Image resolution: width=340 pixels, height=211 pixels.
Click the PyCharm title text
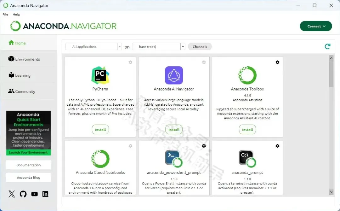coord(100,89)
